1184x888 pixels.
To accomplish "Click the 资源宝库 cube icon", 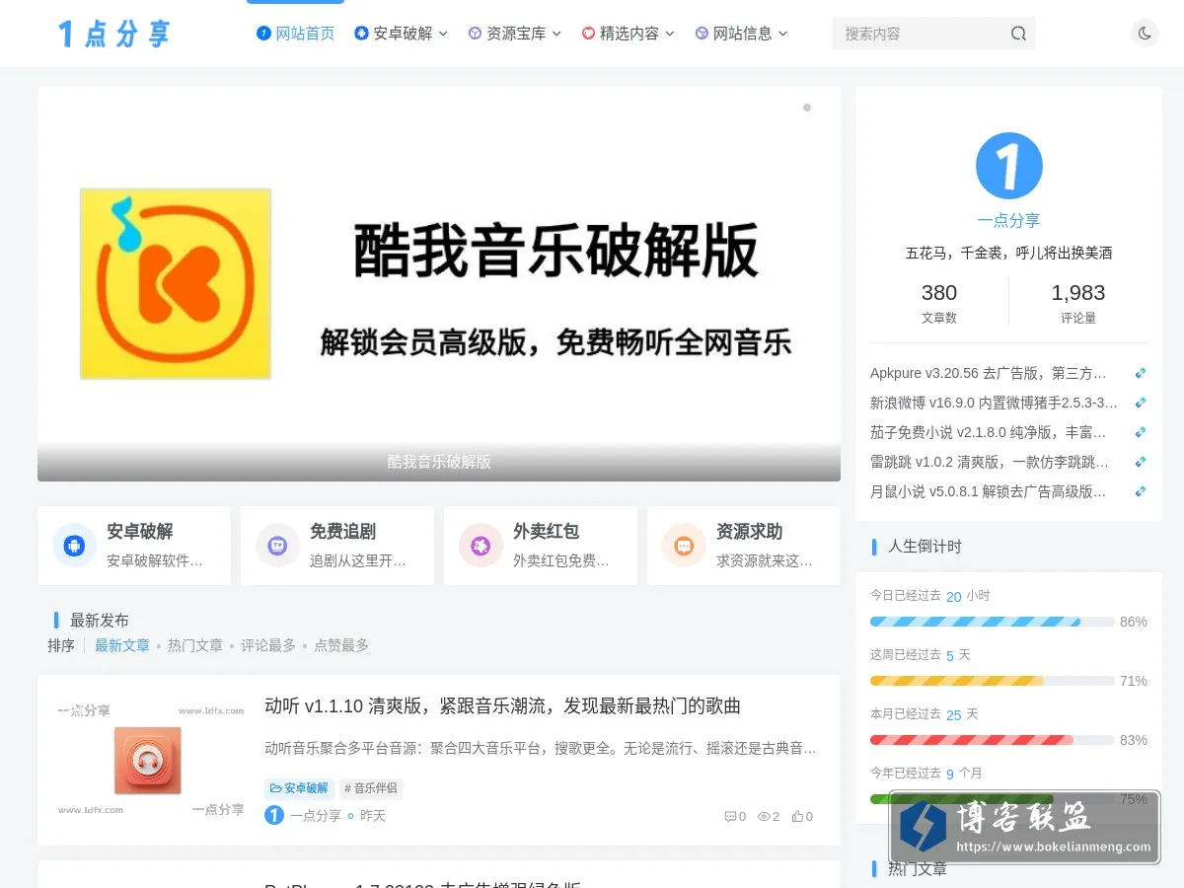I will click(475, 34).
